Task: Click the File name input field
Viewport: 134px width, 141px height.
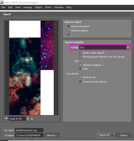Action: pos(29,130)
